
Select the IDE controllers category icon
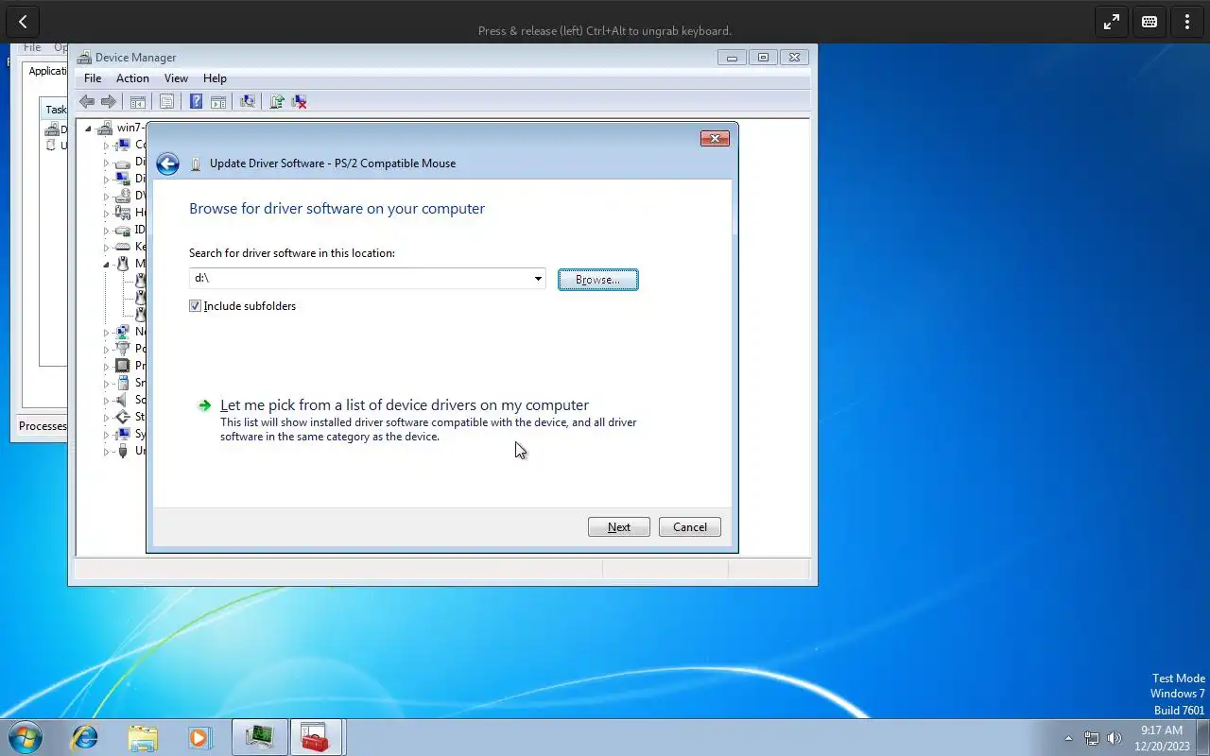[122, 230]
